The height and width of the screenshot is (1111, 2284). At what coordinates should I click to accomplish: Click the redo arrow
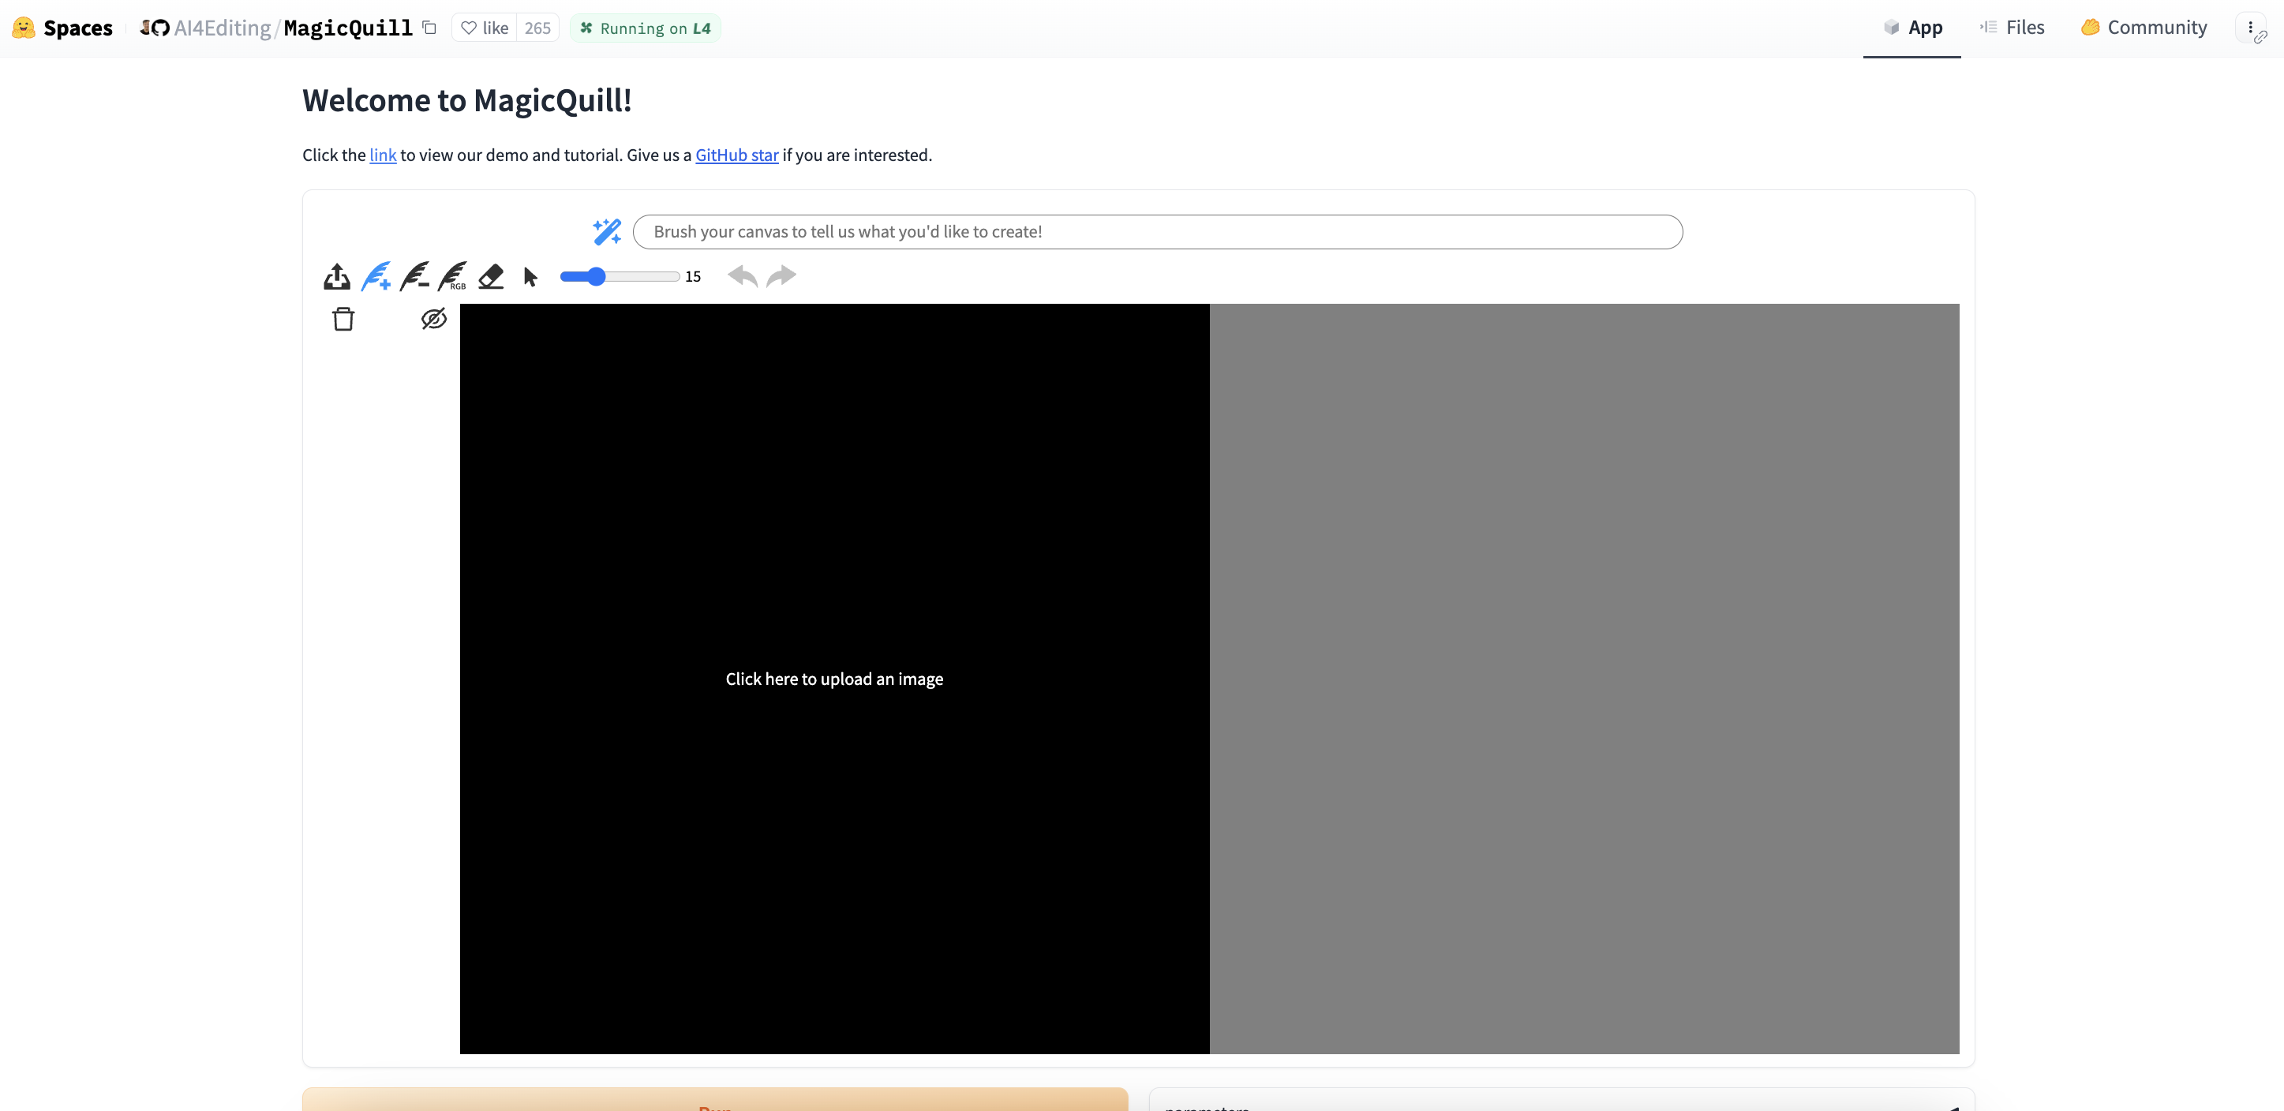pos(781,277)
